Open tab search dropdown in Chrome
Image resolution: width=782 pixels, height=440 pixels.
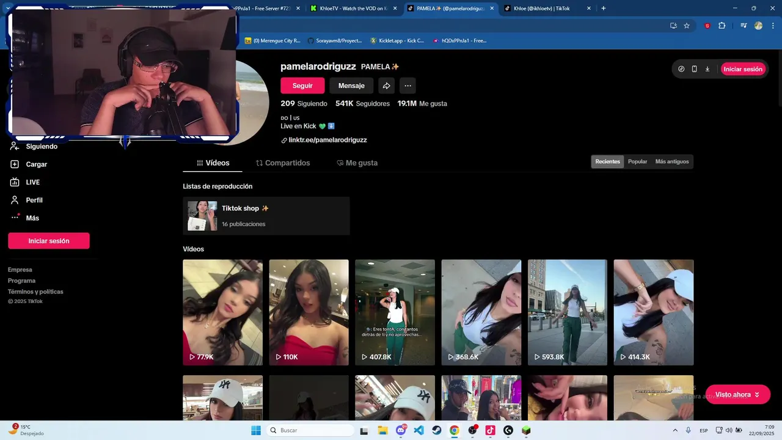[8, 8]
